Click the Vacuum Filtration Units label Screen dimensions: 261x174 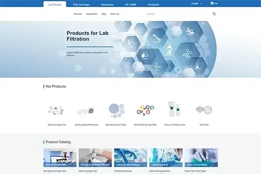point(174,125)
